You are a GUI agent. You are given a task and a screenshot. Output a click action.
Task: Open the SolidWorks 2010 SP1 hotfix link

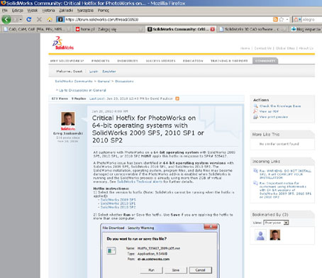(118, 204)
